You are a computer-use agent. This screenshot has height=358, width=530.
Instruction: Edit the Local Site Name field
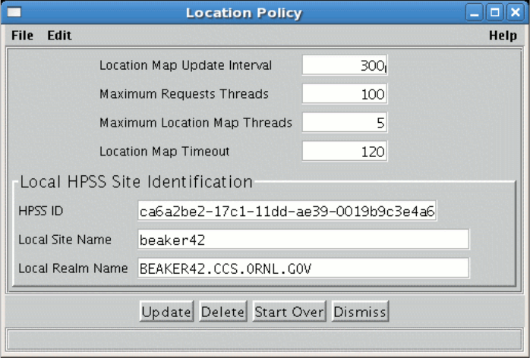(303, 240)
